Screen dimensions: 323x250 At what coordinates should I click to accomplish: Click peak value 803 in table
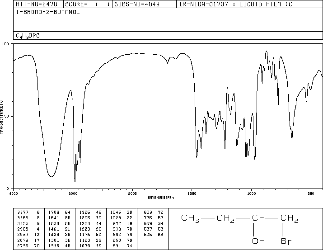(x=148, y=212)
